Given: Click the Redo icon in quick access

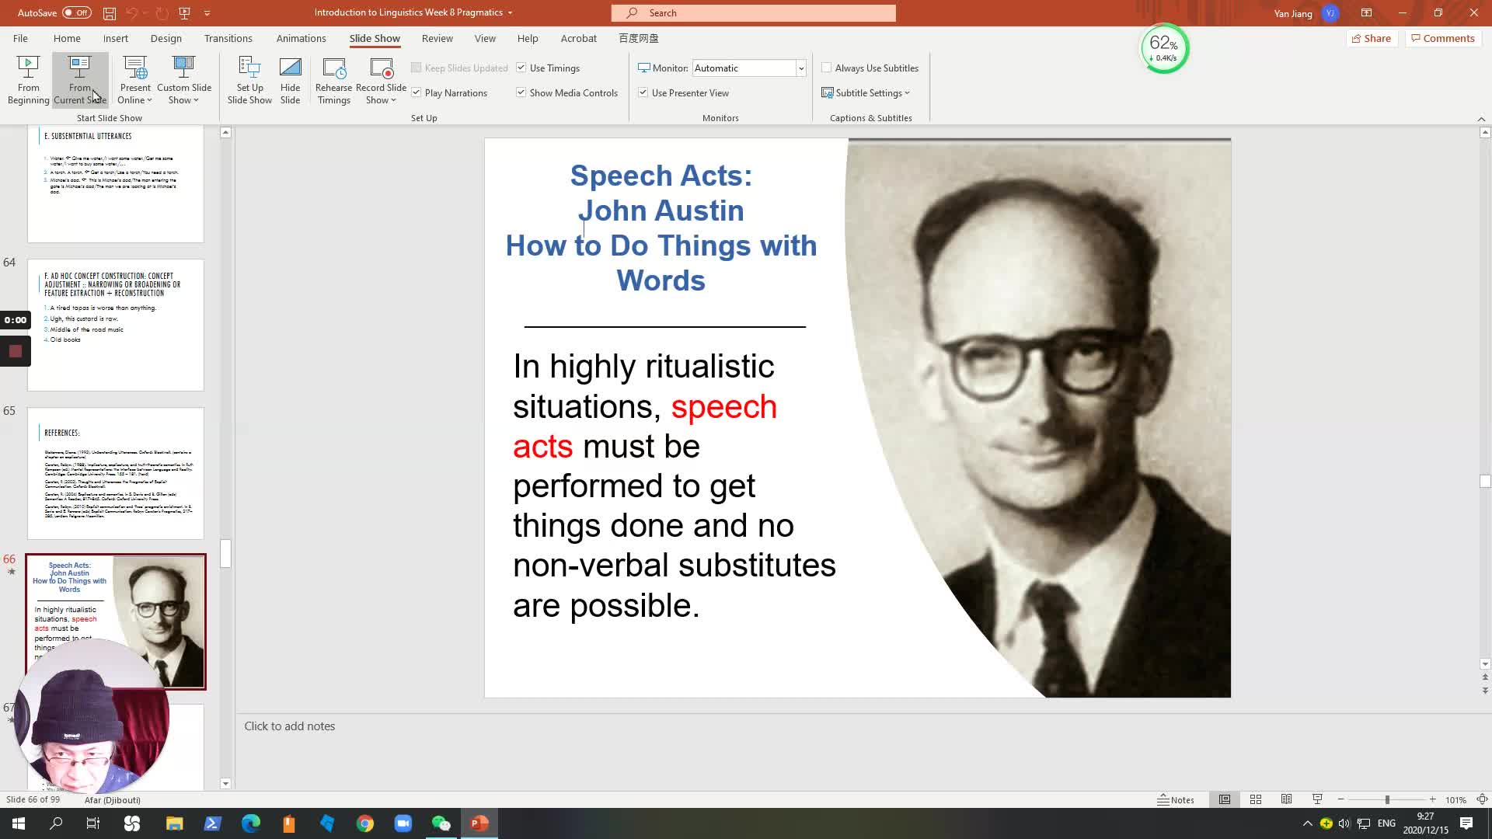Looking at the screenshot, I should [161, 13].
